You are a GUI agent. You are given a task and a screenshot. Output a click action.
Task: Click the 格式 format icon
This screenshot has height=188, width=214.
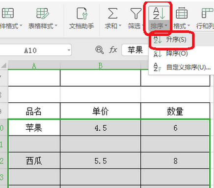coord(182,13)
